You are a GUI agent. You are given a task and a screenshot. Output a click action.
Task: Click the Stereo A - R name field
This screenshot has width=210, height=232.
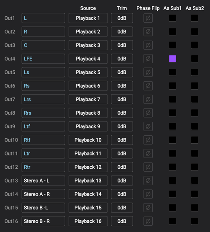[44, 194]
